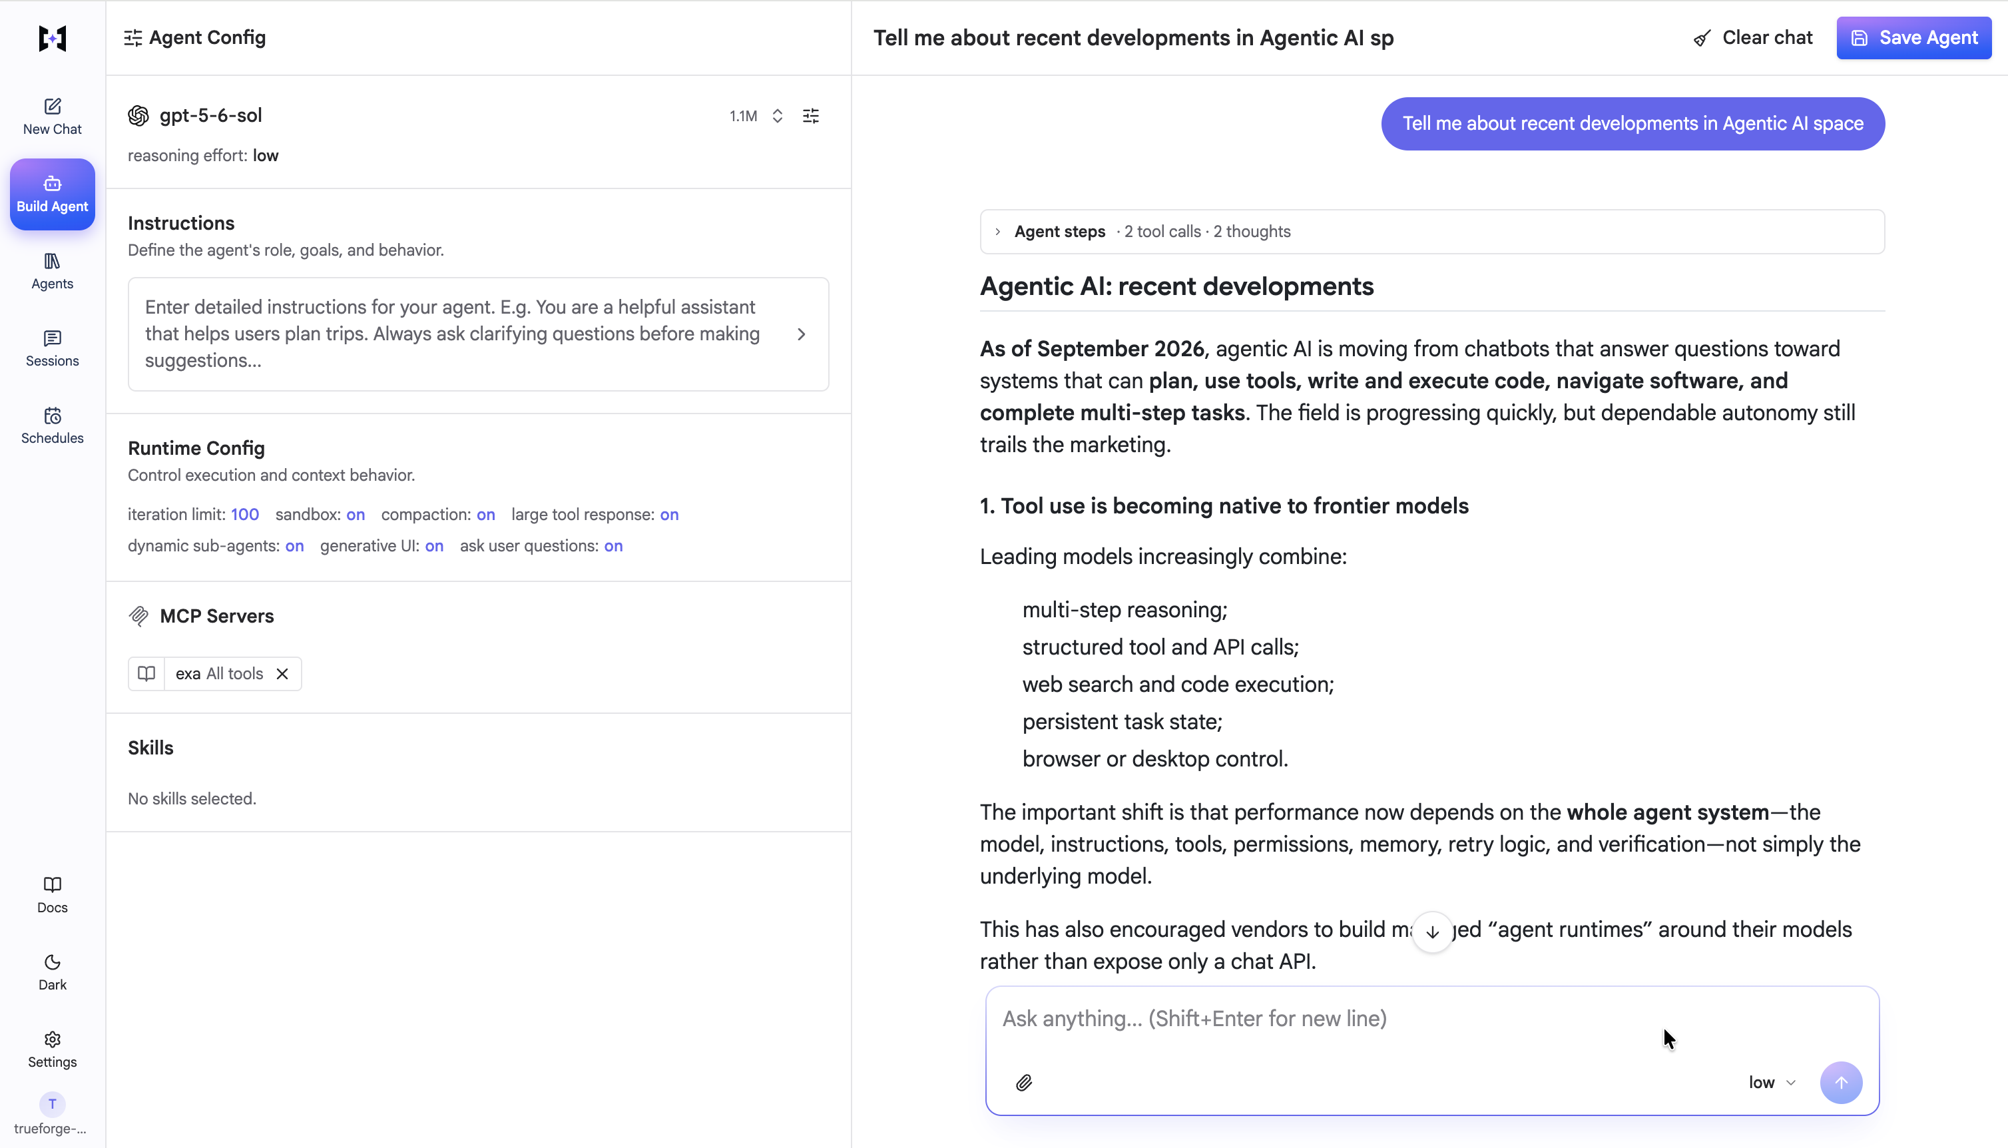This screenshot has height=1148, width=2008.
Task: Click the chat title in the header
Action: (1133, 38)
